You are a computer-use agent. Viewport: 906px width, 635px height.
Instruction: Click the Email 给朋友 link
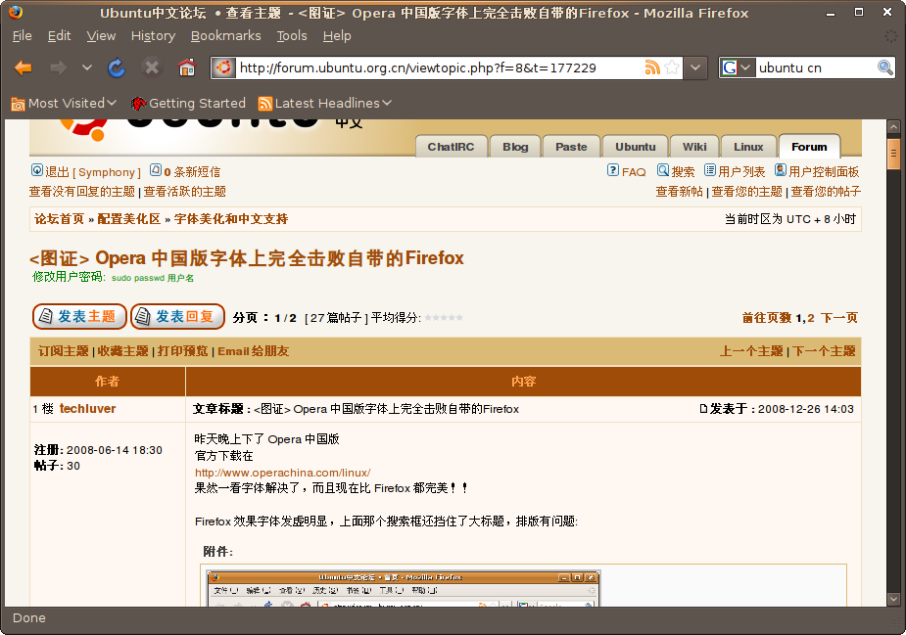click(253, 351)
